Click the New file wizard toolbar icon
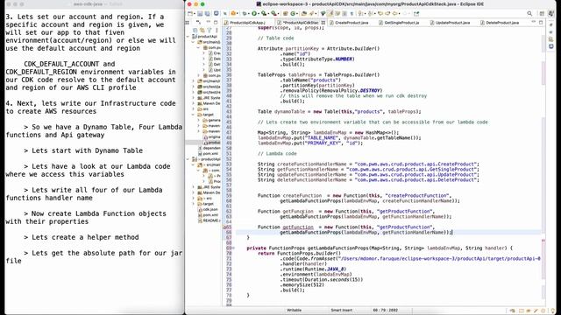The image size is (561, 315). click(190, 14)
